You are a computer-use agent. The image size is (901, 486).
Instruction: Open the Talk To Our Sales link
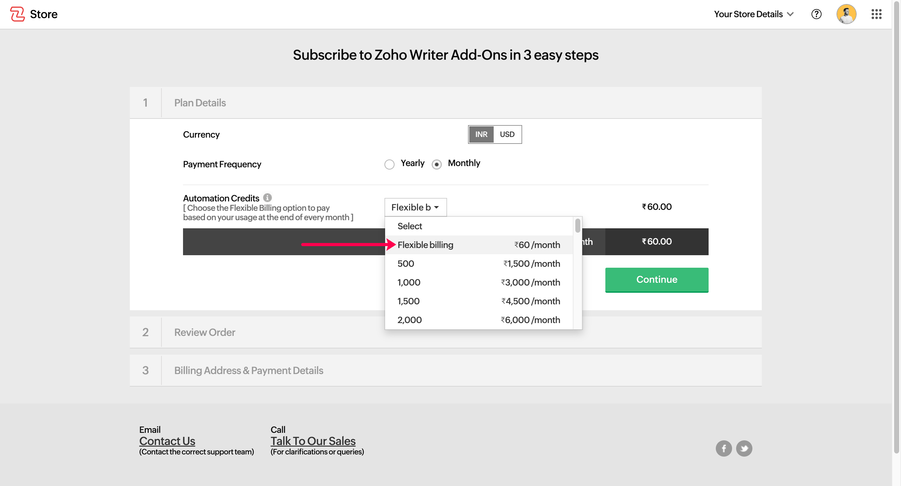point(313,441)
